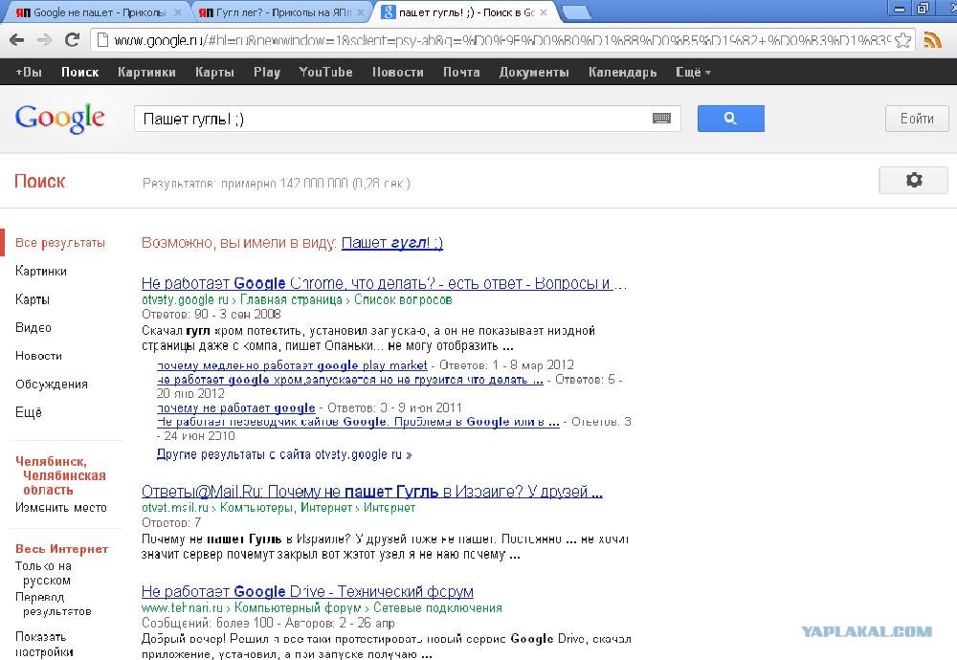Bookmark page using the star icon
Screen dimensions: 957x660
[903, 40]
